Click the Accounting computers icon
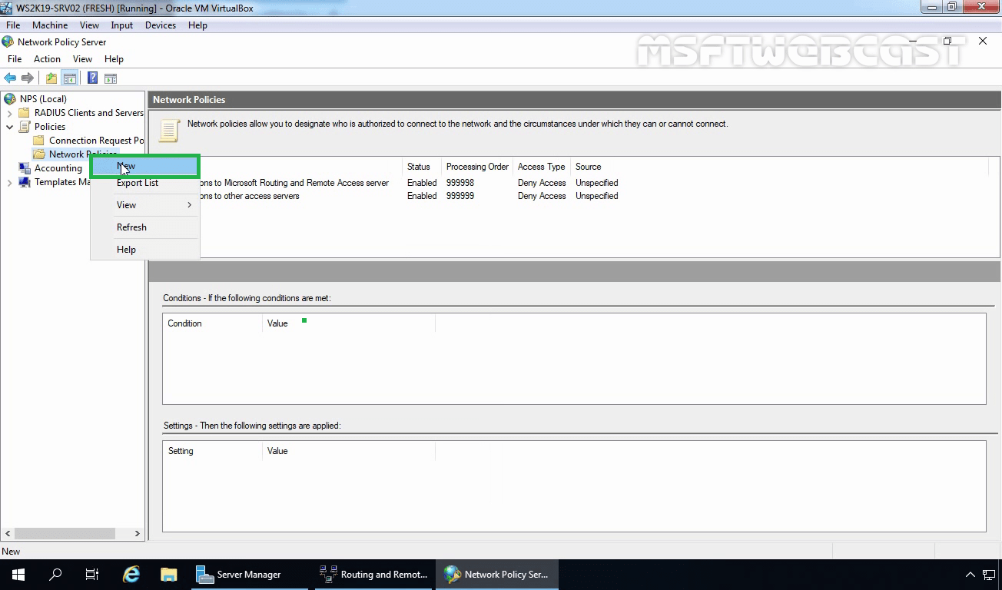 point(25,168)
